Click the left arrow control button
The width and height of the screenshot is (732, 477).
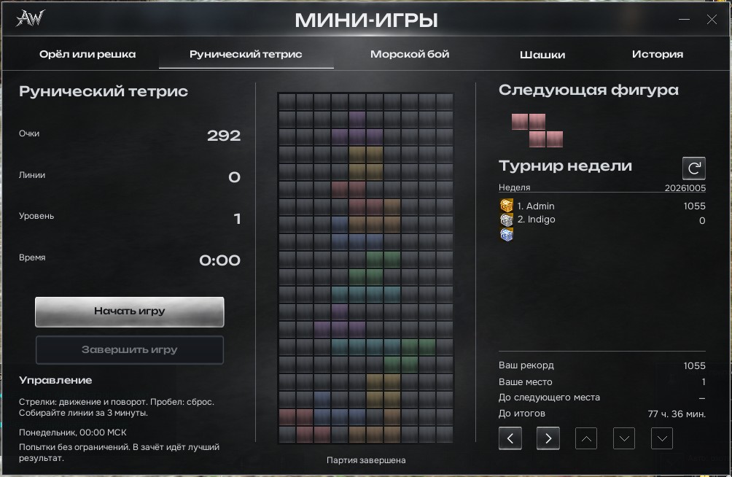coord(510,438)
